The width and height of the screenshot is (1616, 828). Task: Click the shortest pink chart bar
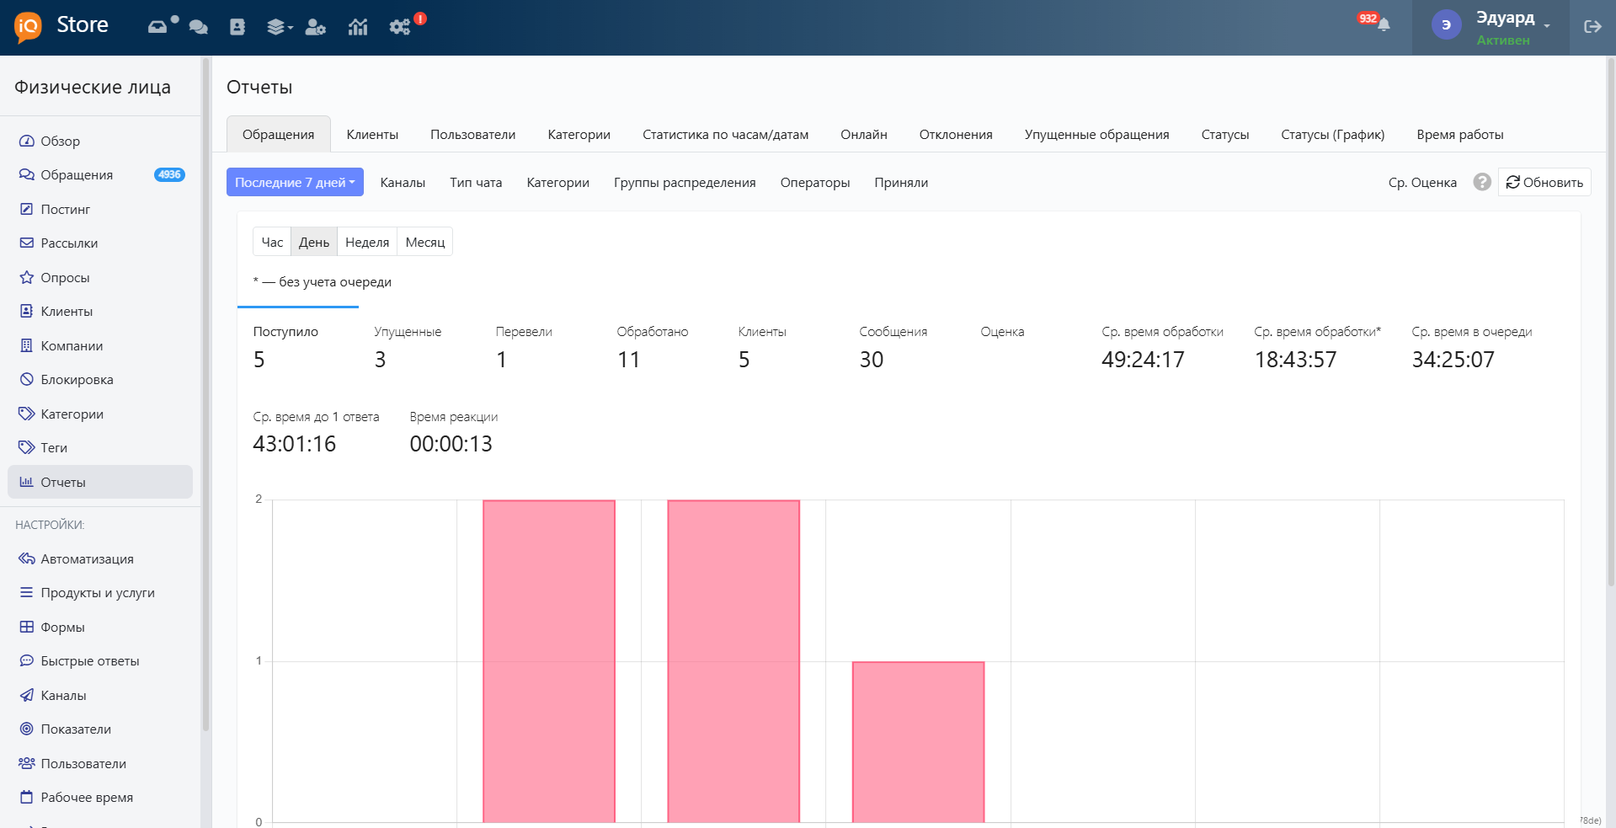(918, 742)
